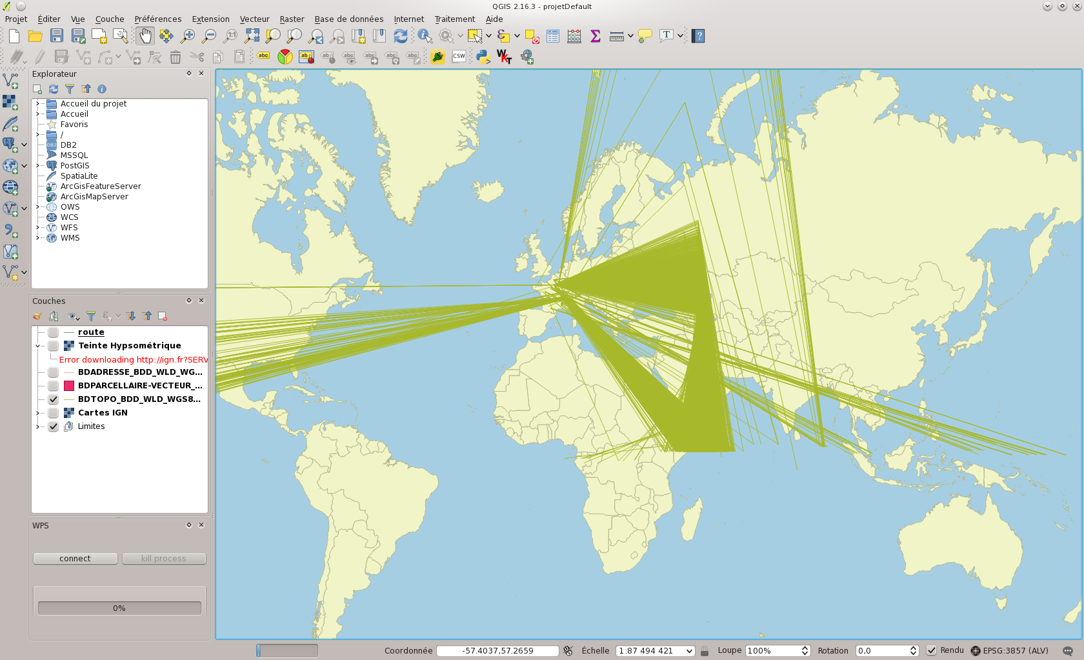Open the messages log speech bubble
The height and width of the screenshot is (660, 1084).
coord(1068,651)
